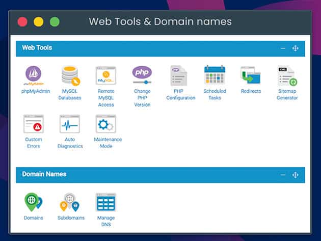
Task: Open the MySQL Databases icon
Action: click(x=71, y=75)
